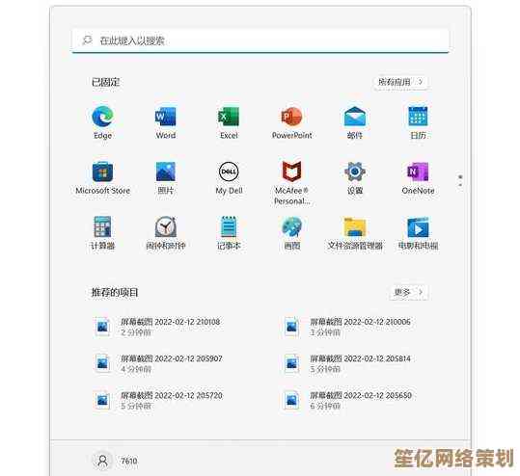The width and height of the screenshot is (520, 476).
Task: Open the Calculator (计算器) app
Action: coord(102,232)
